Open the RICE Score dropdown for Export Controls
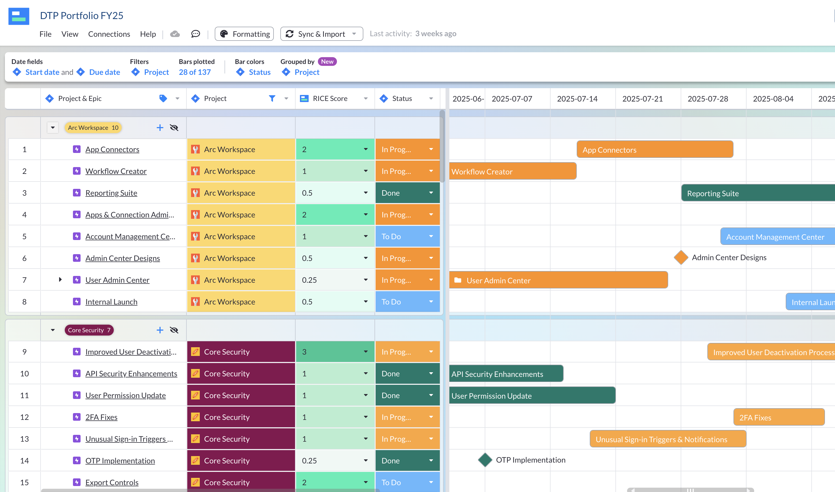 coord(366,481)
